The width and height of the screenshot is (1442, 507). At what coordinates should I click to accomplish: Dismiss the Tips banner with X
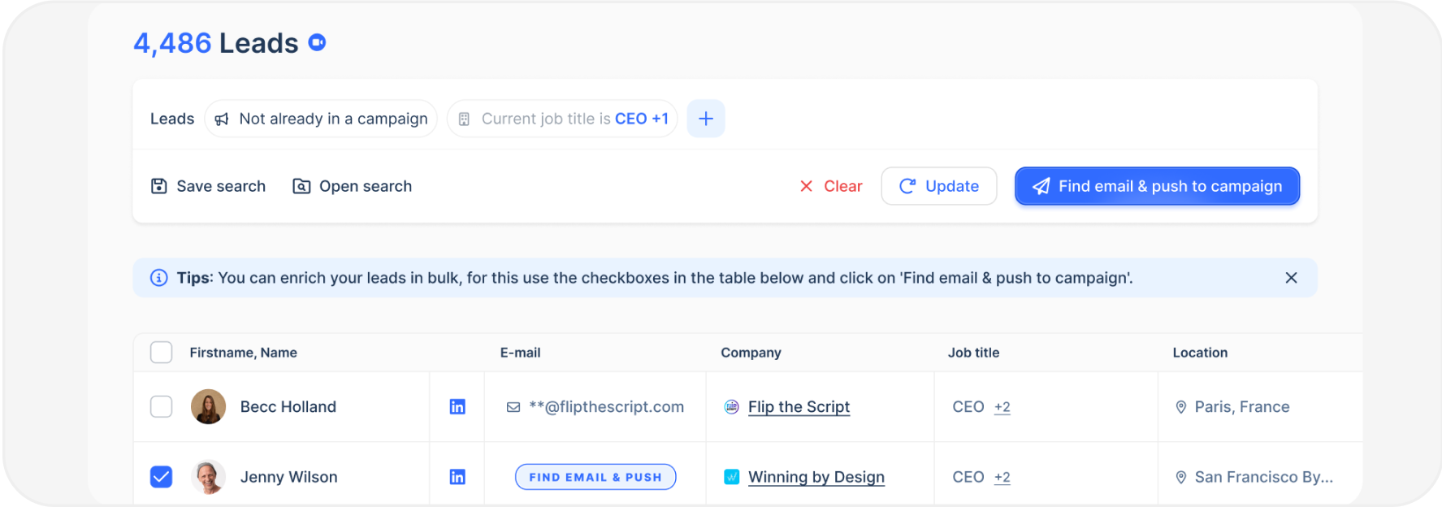point(1291,278)
